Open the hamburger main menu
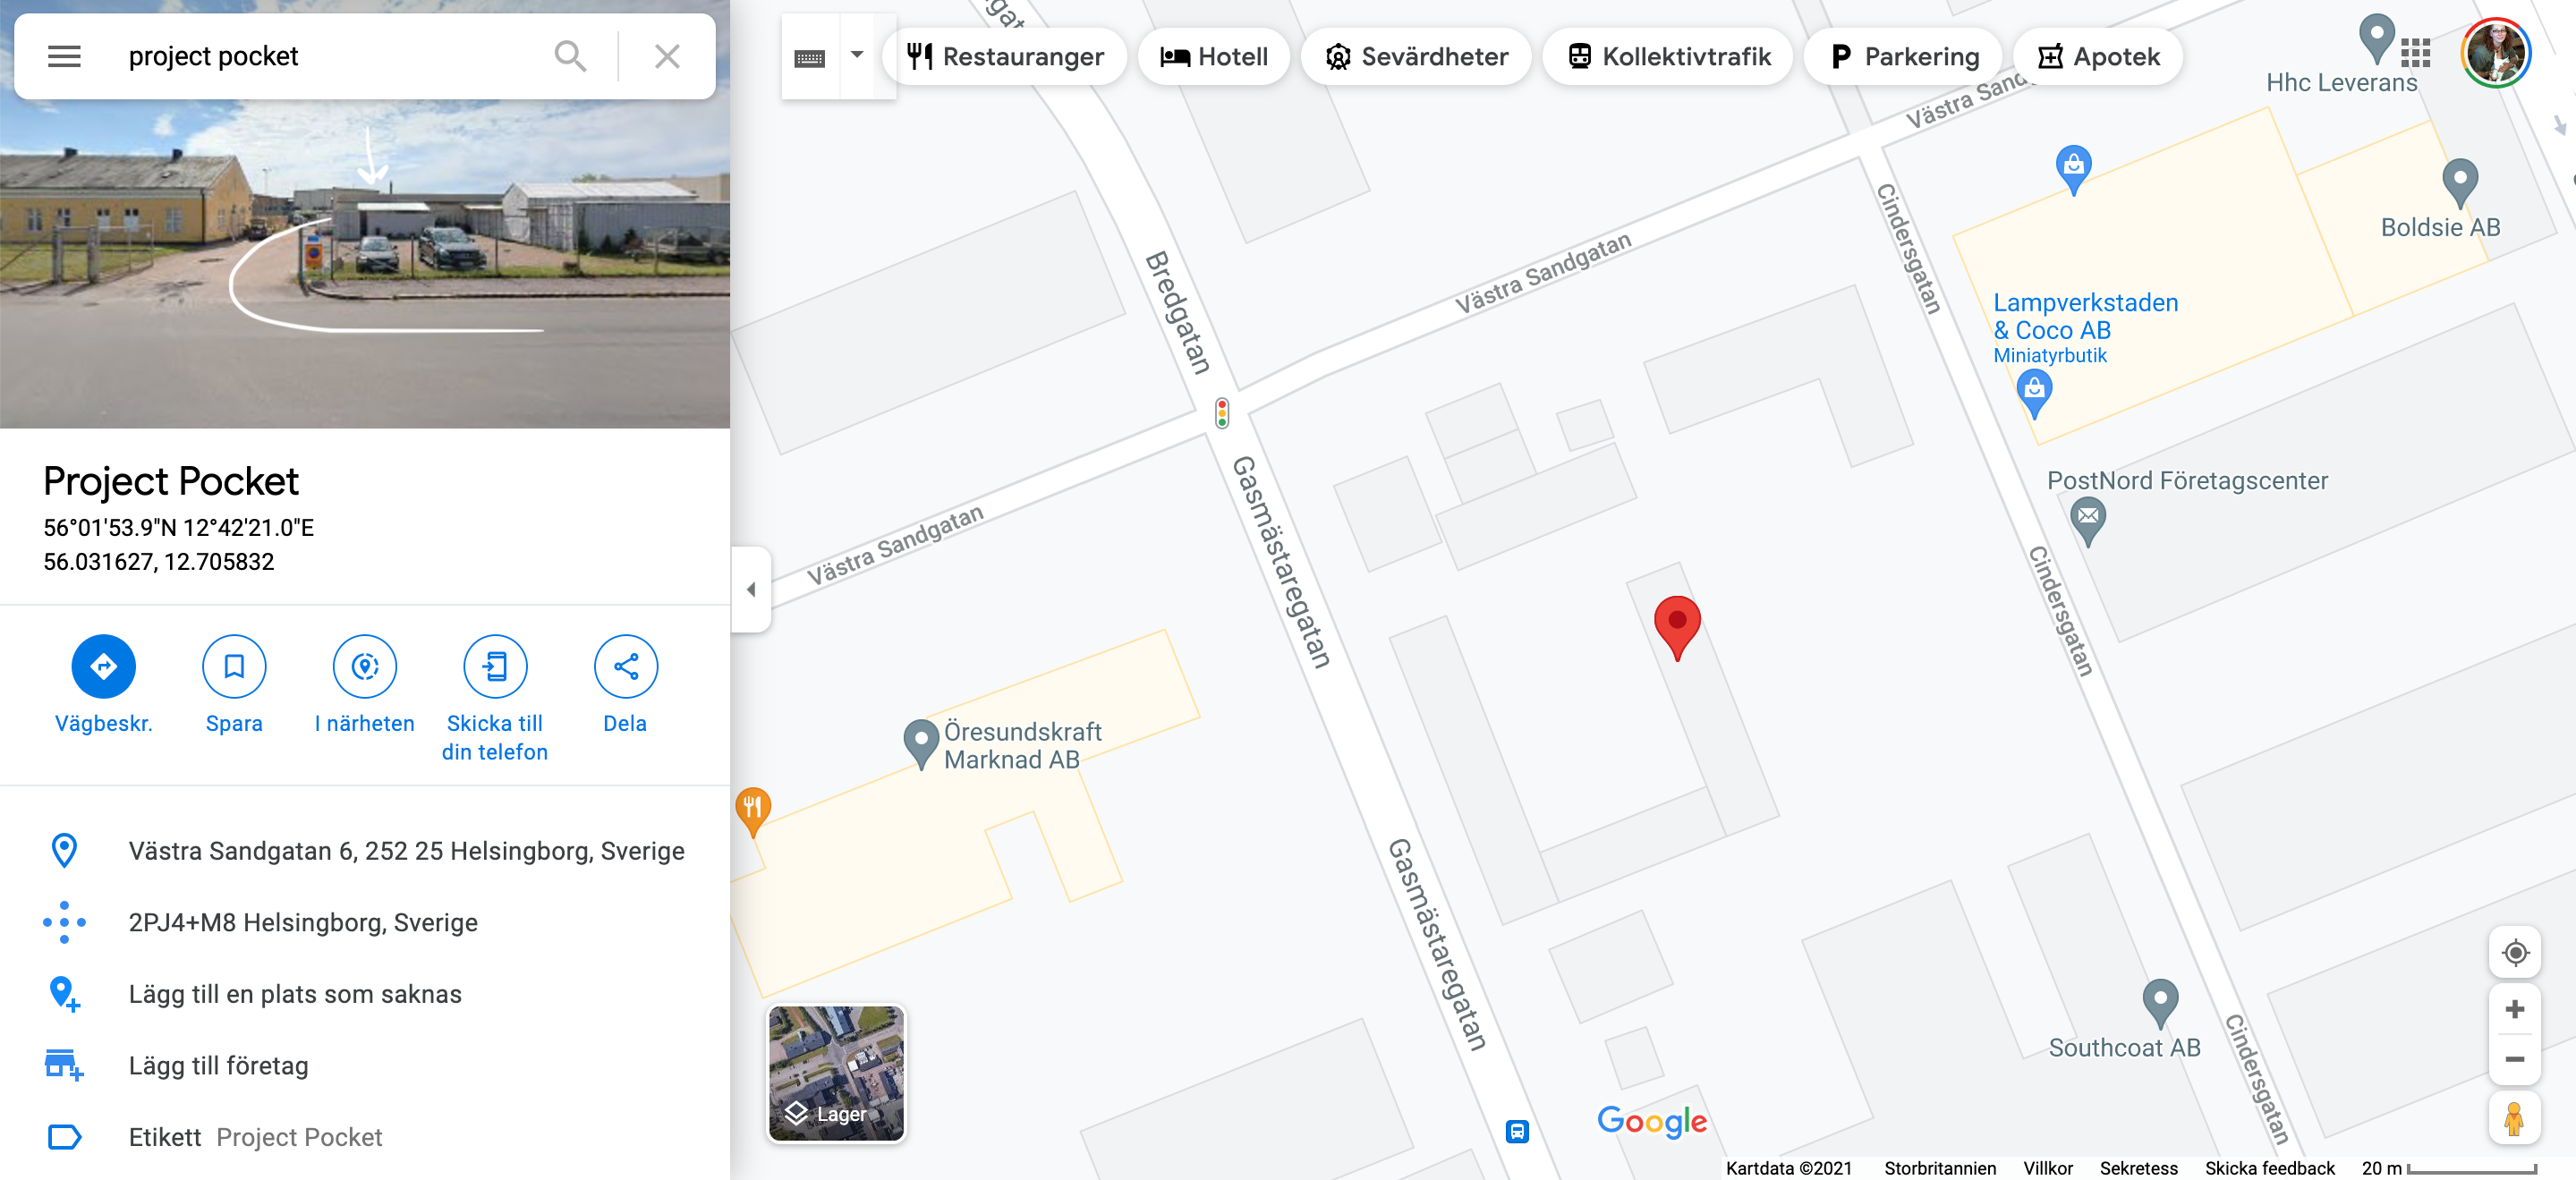The height and width of the screenshot is (1180, 2576). [x=64, y=56]
